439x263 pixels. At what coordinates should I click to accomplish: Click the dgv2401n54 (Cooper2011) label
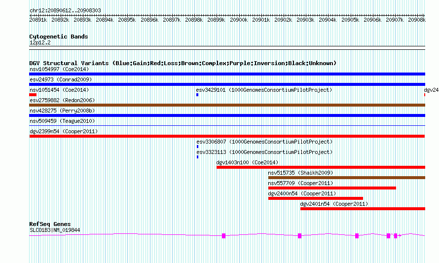click(x=334, y=204)
